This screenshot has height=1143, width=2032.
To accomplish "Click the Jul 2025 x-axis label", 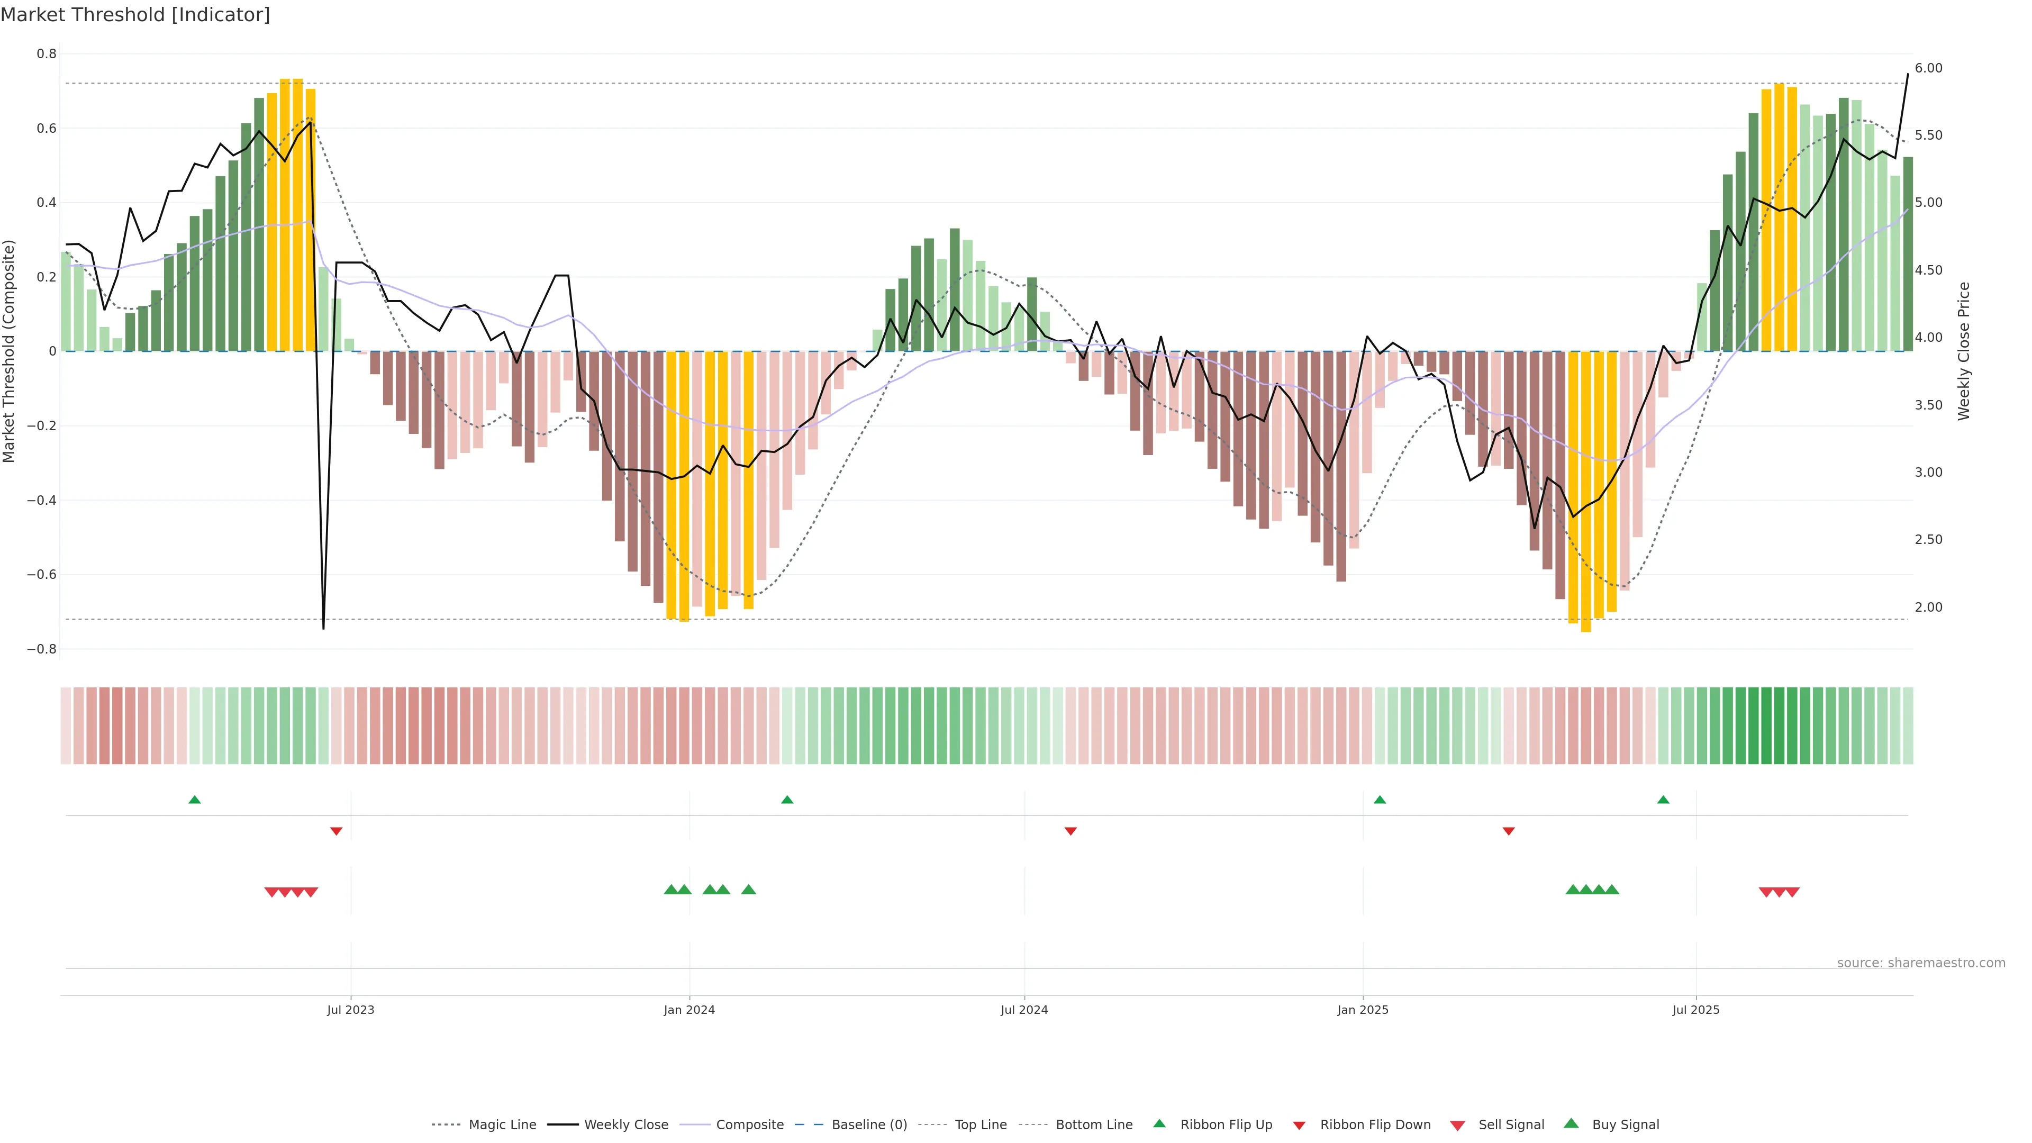I will 1695,1010.
